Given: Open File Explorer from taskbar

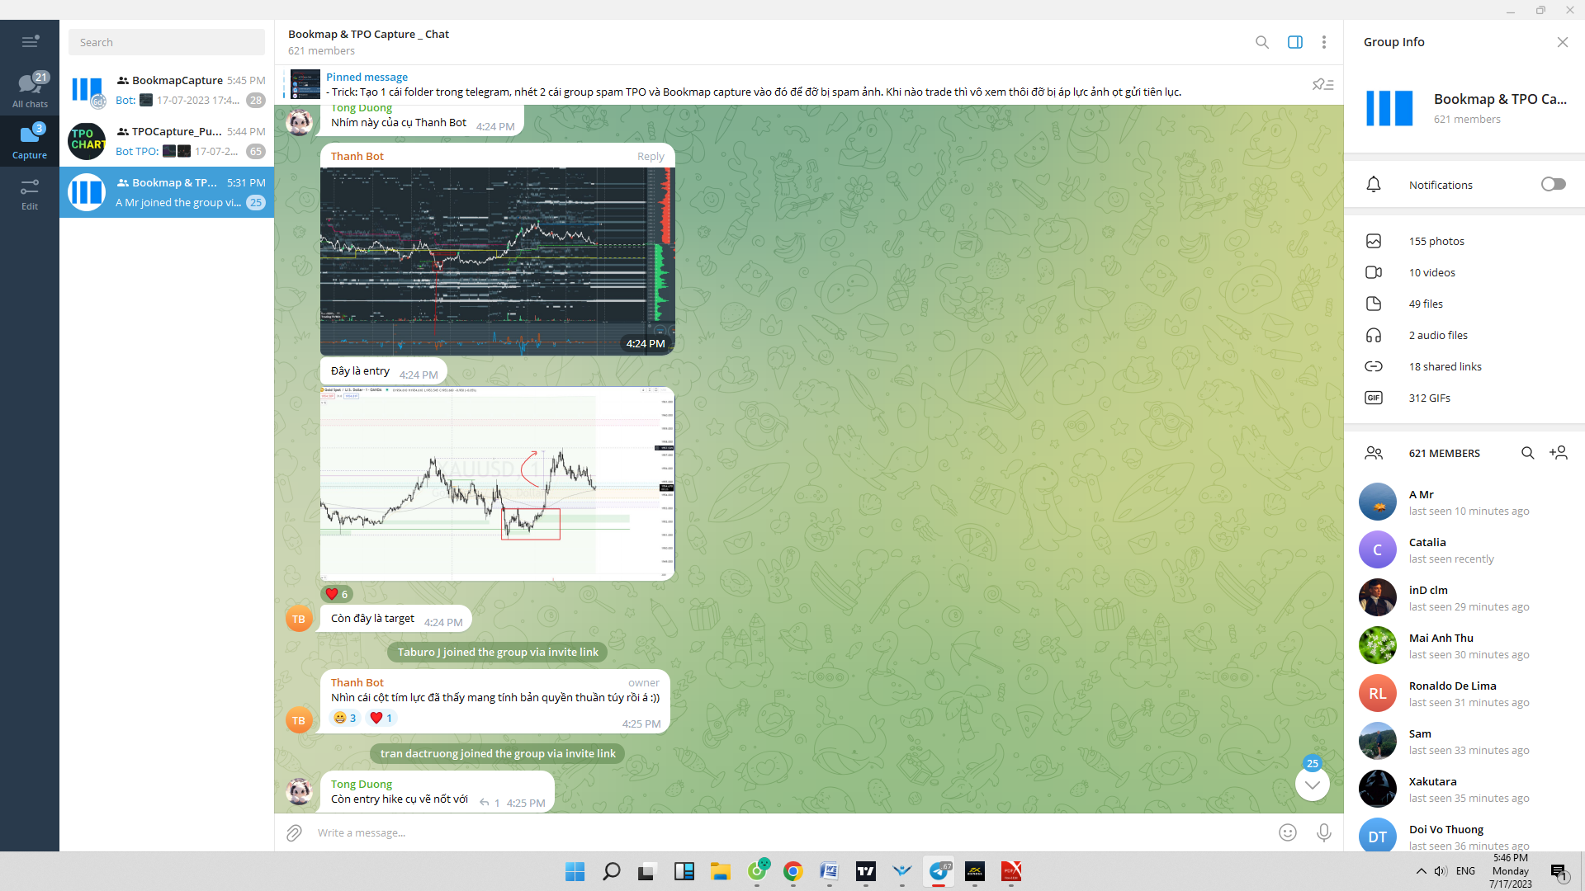Looking at the screenshot, I should click(721, 871).
